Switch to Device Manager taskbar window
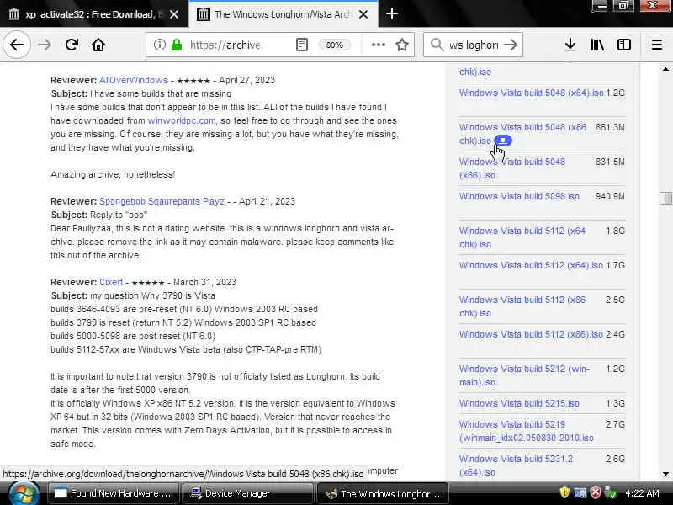Image resolution: width=673 pixels, height=505 pixels. click(x=246, y=493)
